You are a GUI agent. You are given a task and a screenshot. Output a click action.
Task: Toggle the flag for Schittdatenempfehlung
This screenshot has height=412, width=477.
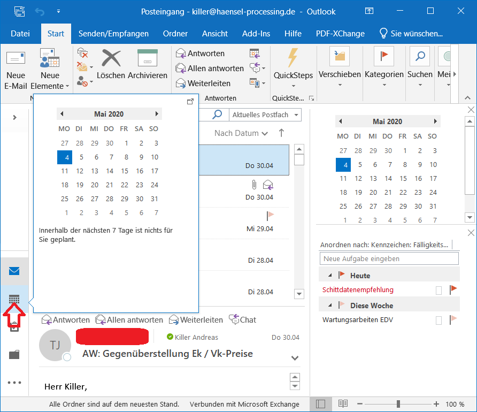tap(453, 289)
